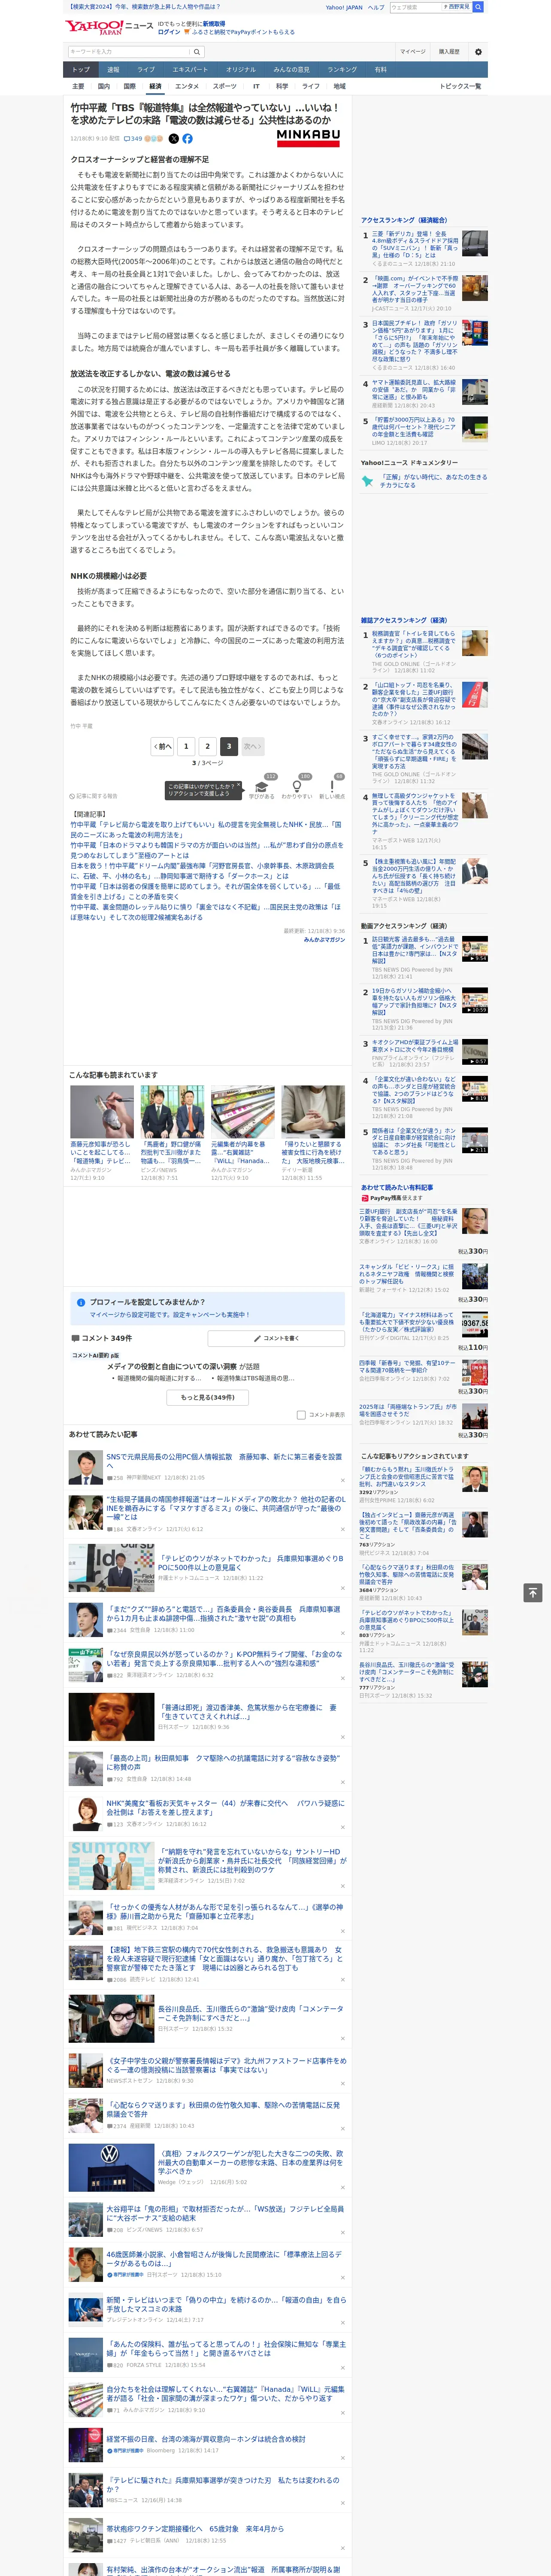Image resolution: width=551 pixels, height=2576 pixels.
Task: Open settings via the gear icon
Action: 478,52
